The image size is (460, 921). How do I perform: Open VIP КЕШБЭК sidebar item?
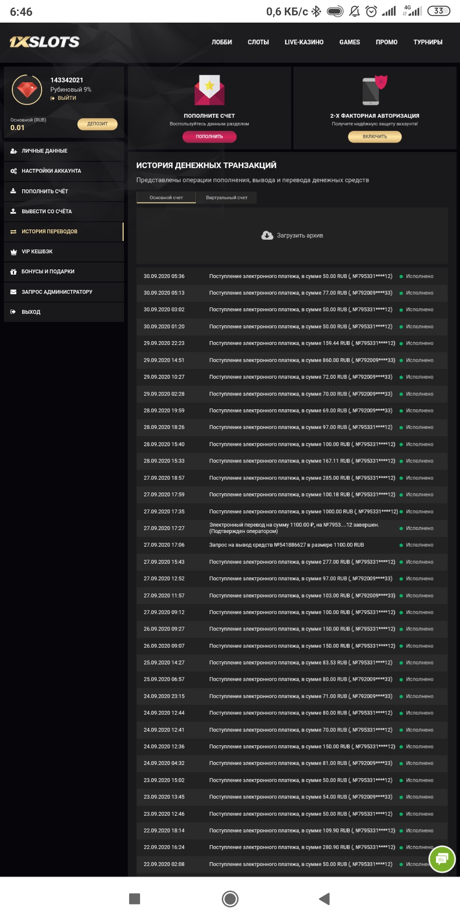click(x=64, y=252)
